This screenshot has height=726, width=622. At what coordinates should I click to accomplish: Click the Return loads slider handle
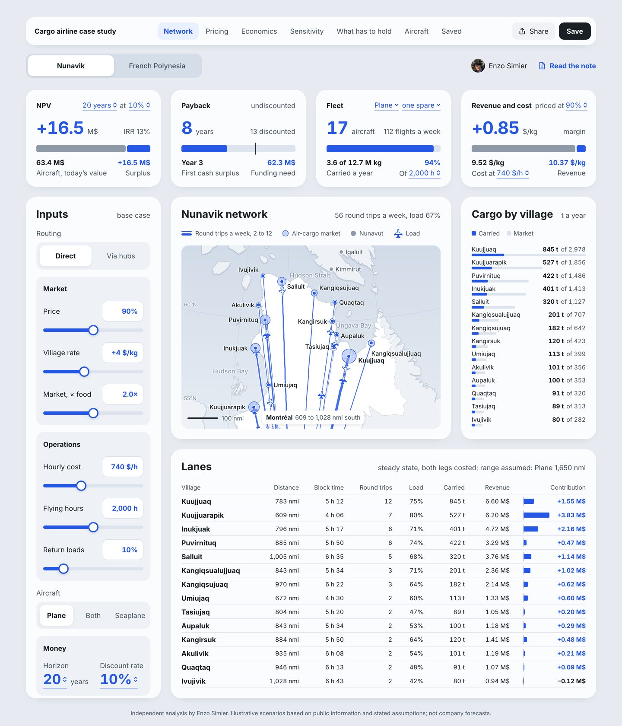point(63,569)
